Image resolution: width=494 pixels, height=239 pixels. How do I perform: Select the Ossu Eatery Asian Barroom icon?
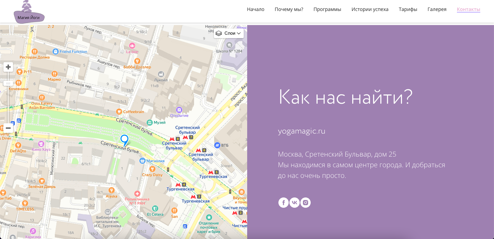42,98
